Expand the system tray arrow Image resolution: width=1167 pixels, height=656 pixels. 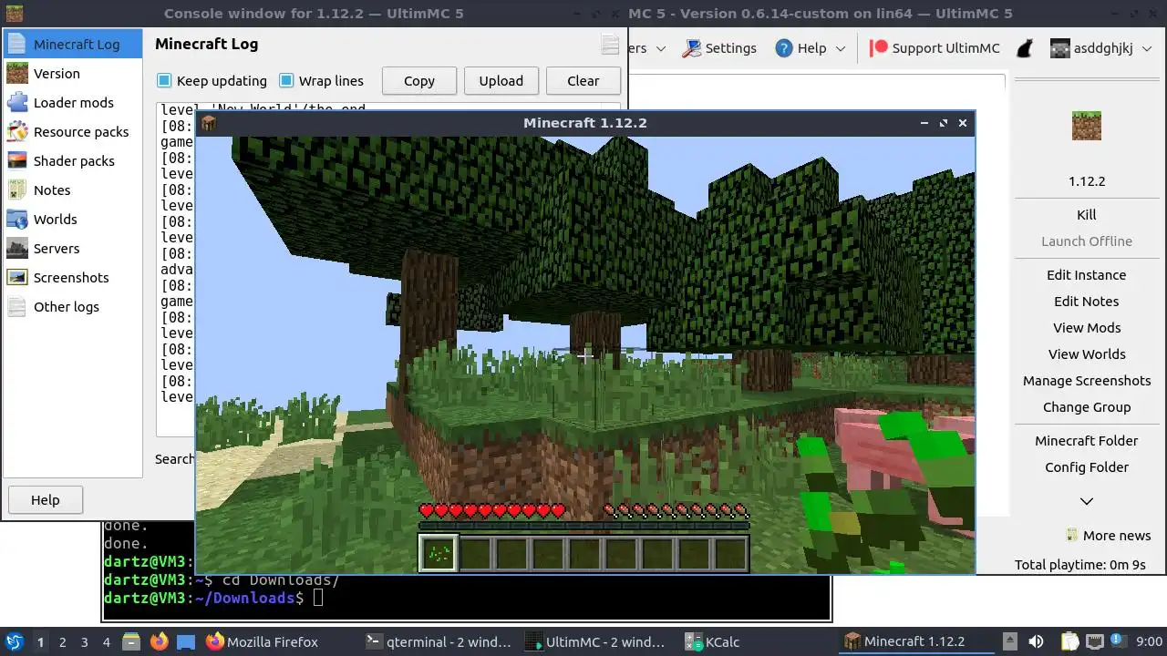[1009, 641]
